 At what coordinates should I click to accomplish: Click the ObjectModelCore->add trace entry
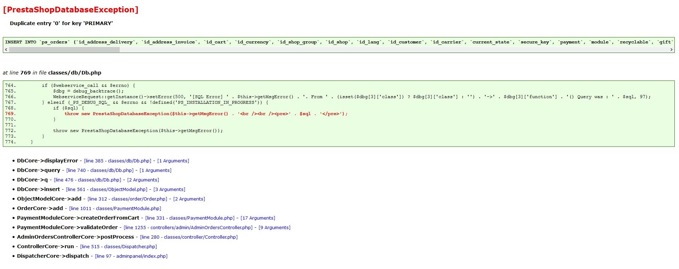click(49, 199)
